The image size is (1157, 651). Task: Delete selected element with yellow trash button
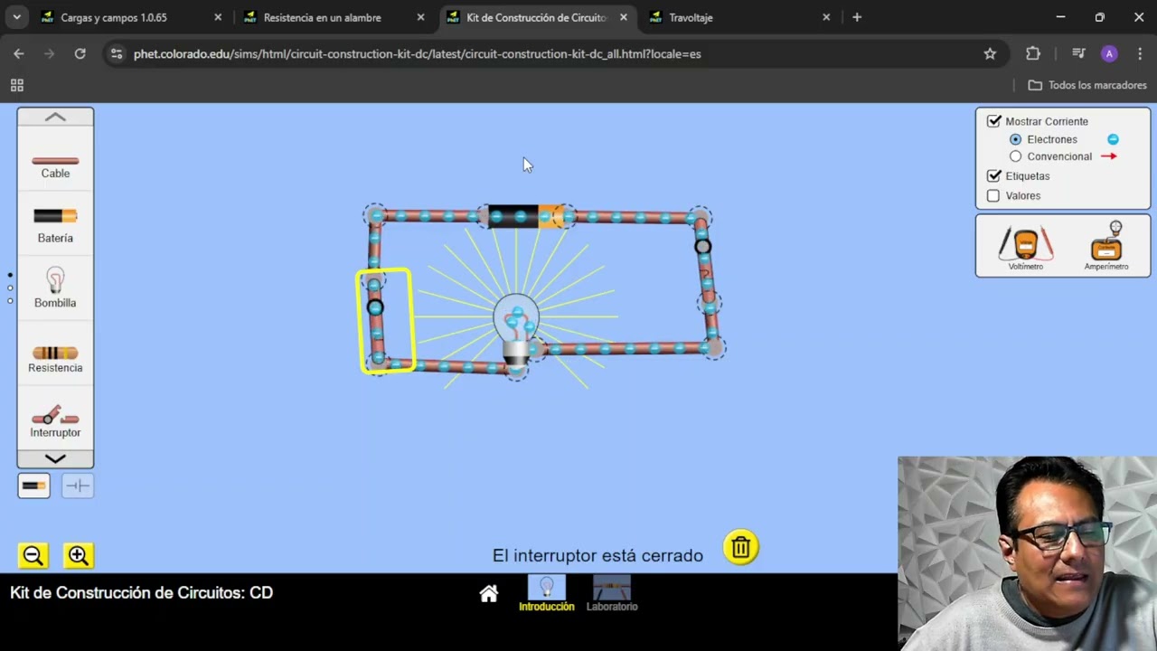740,547
